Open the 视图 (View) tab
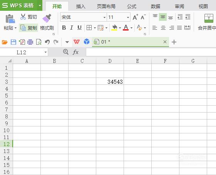The height and width of the screenshot is (175, 216). coord(203,6)
